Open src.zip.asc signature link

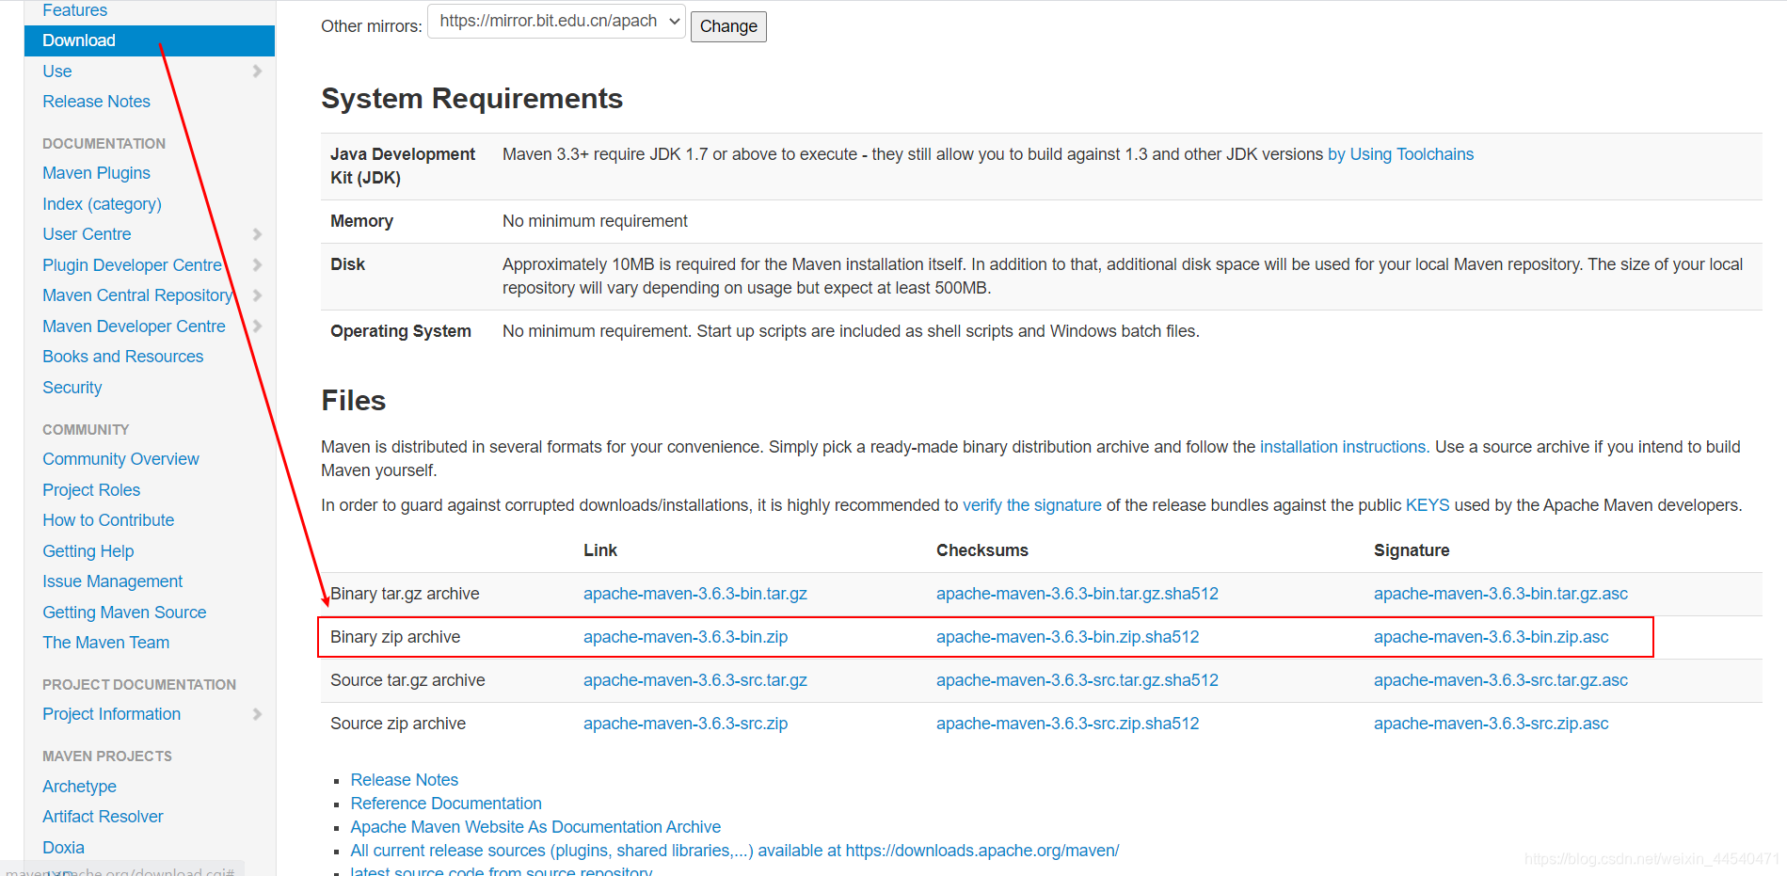coord(1491,724)
